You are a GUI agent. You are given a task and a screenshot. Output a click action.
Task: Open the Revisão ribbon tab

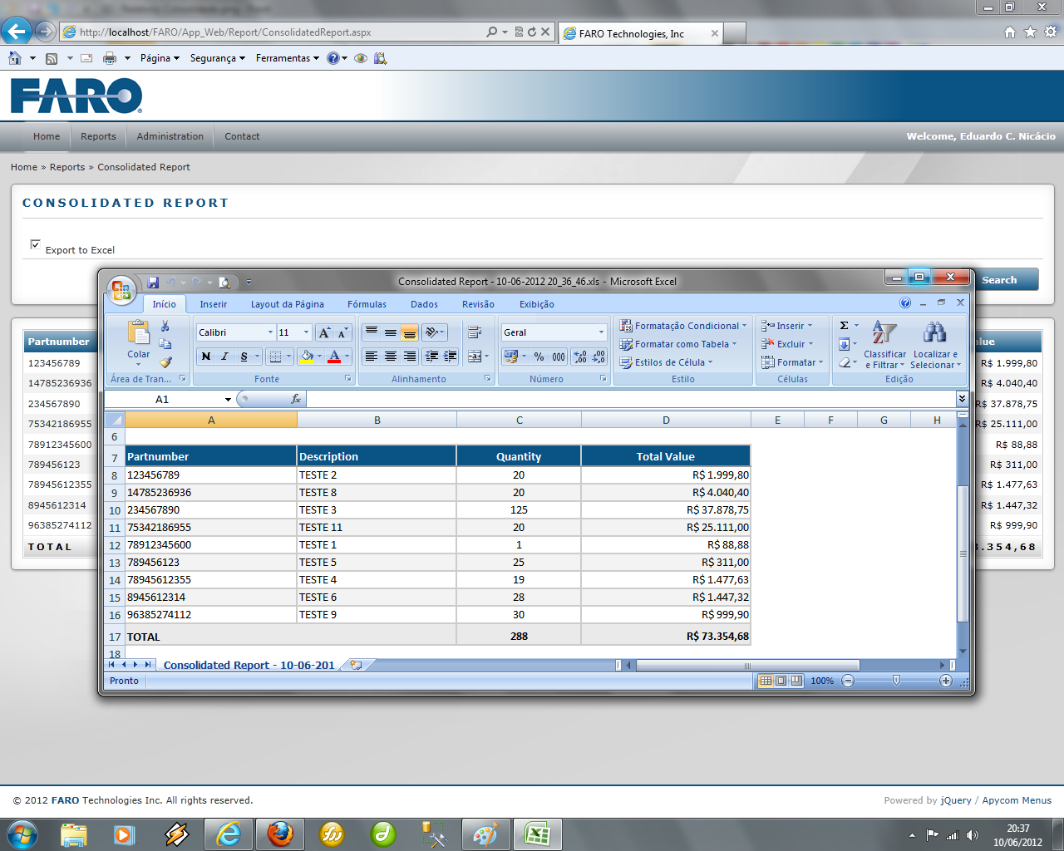(478, 304)
